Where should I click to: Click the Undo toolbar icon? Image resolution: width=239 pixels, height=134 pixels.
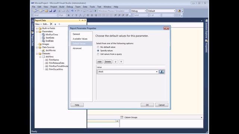(72, 11)
